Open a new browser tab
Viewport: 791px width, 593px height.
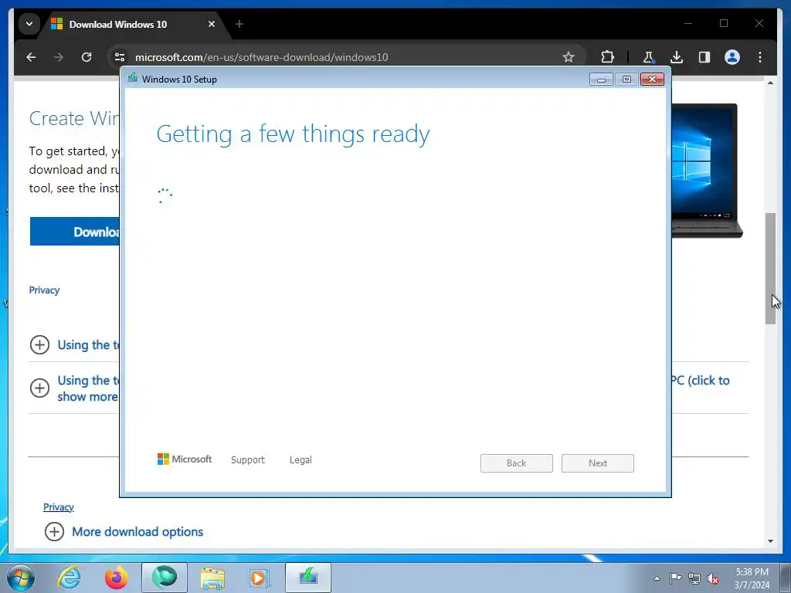coord(239,24)
